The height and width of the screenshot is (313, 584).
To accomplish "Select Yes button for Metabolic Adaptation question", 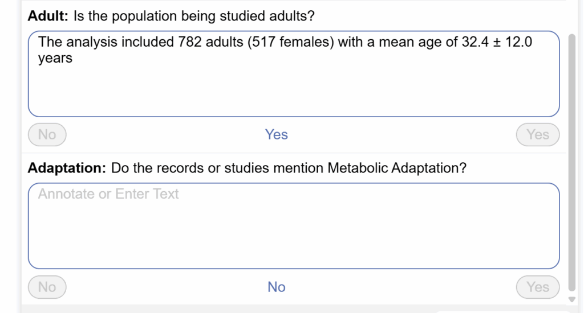I will pos(537,287).
